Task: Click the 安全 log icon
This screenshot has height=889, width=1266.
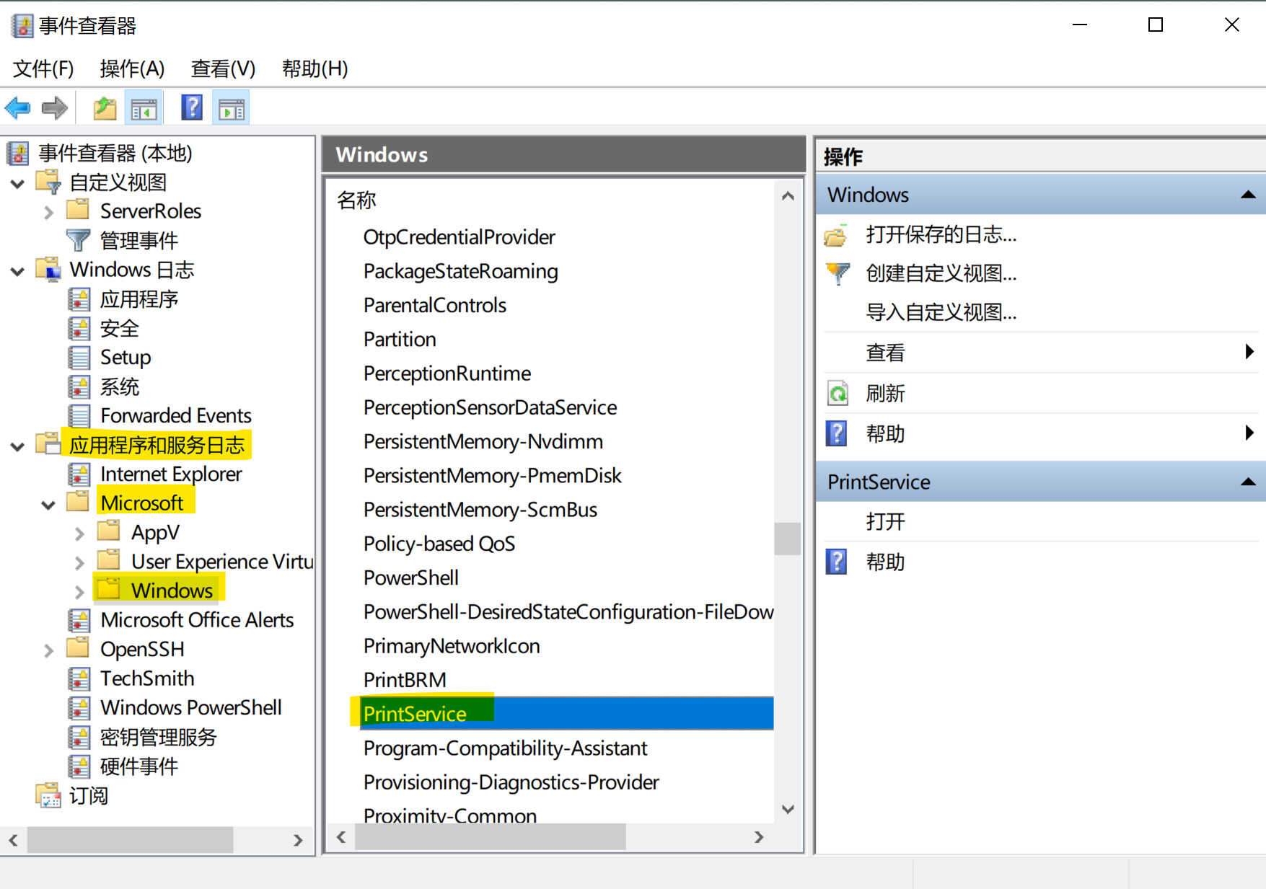Action: (x=79, y=328)
